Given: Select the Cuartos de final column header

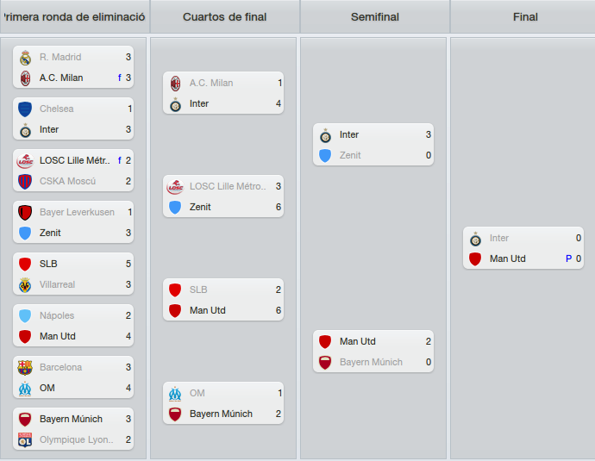Looking at the screenshot, I should 225,17.
